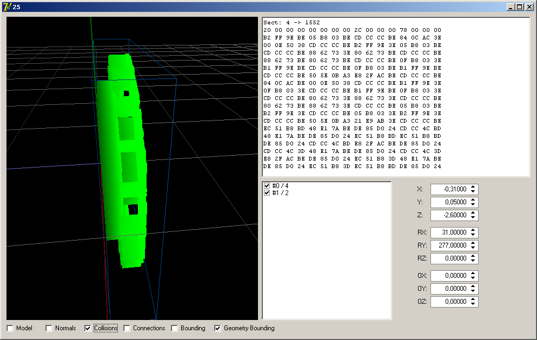This screenshot has height=340, width=537.
Task: Increase RY with its up arrow
Action: (473, 243)
